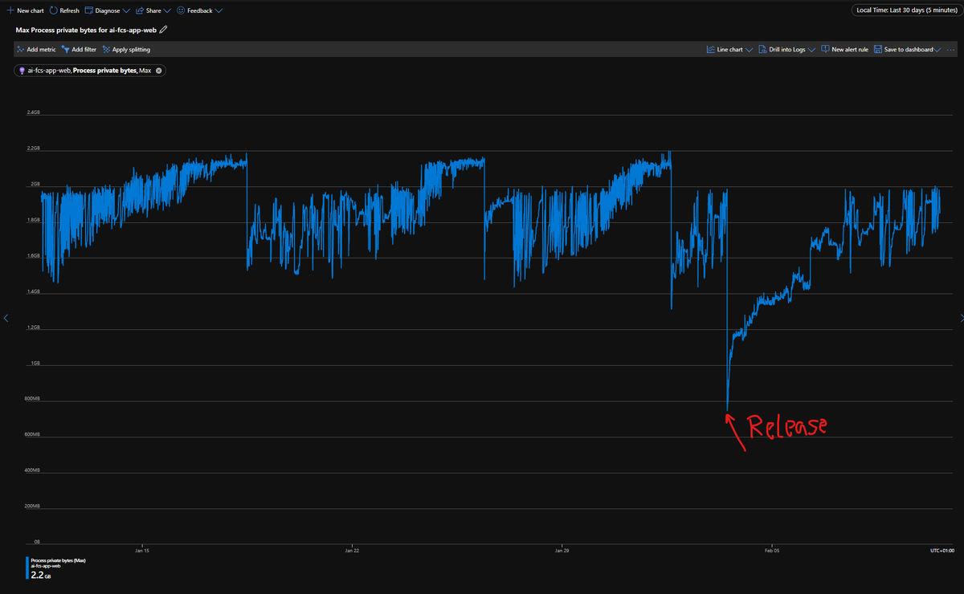The width and height of the screenshot is (964, 594).
Task: Click the Apply splitting icon
Action: 106,49
